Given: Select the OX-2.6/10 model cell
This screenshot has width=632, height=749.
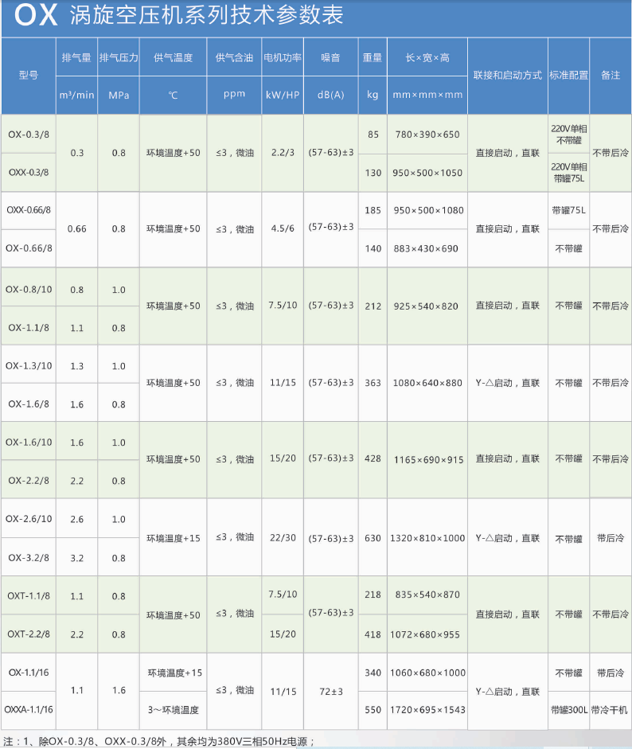Looking at the screenshot, I should point(28,519).
